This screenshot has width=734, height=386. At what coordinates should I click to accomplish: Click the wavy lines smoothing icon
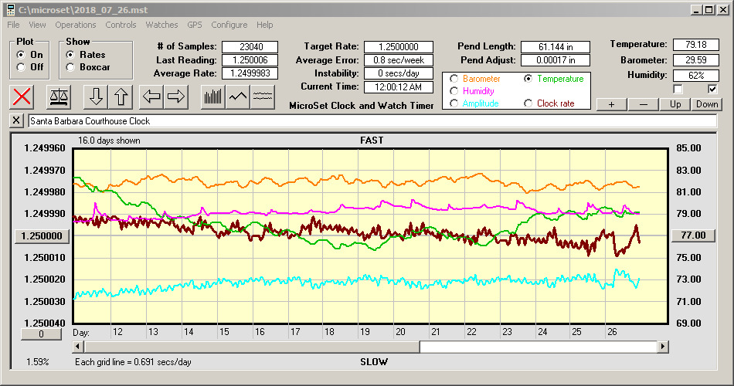(x=263, y=96)
